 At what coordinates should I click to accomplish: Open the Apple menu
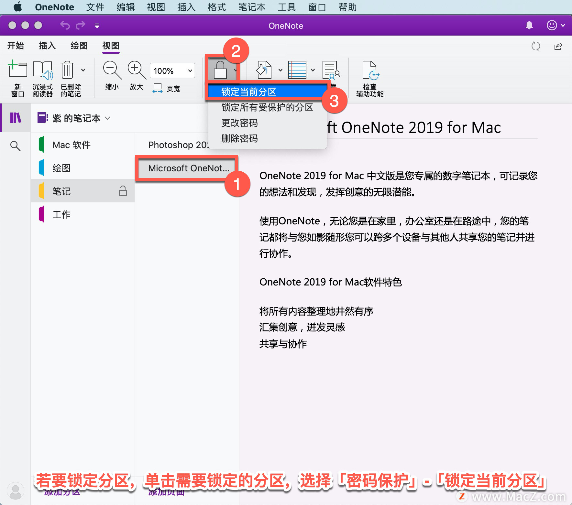click(x=18, y=7)
